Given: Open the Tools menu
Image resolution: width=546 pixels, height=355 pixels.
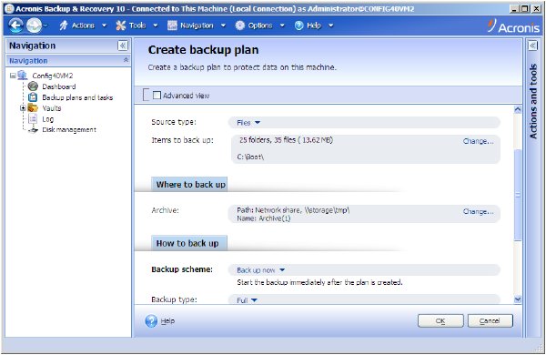Looking at the screenshot, I should [x=136, y=25].
